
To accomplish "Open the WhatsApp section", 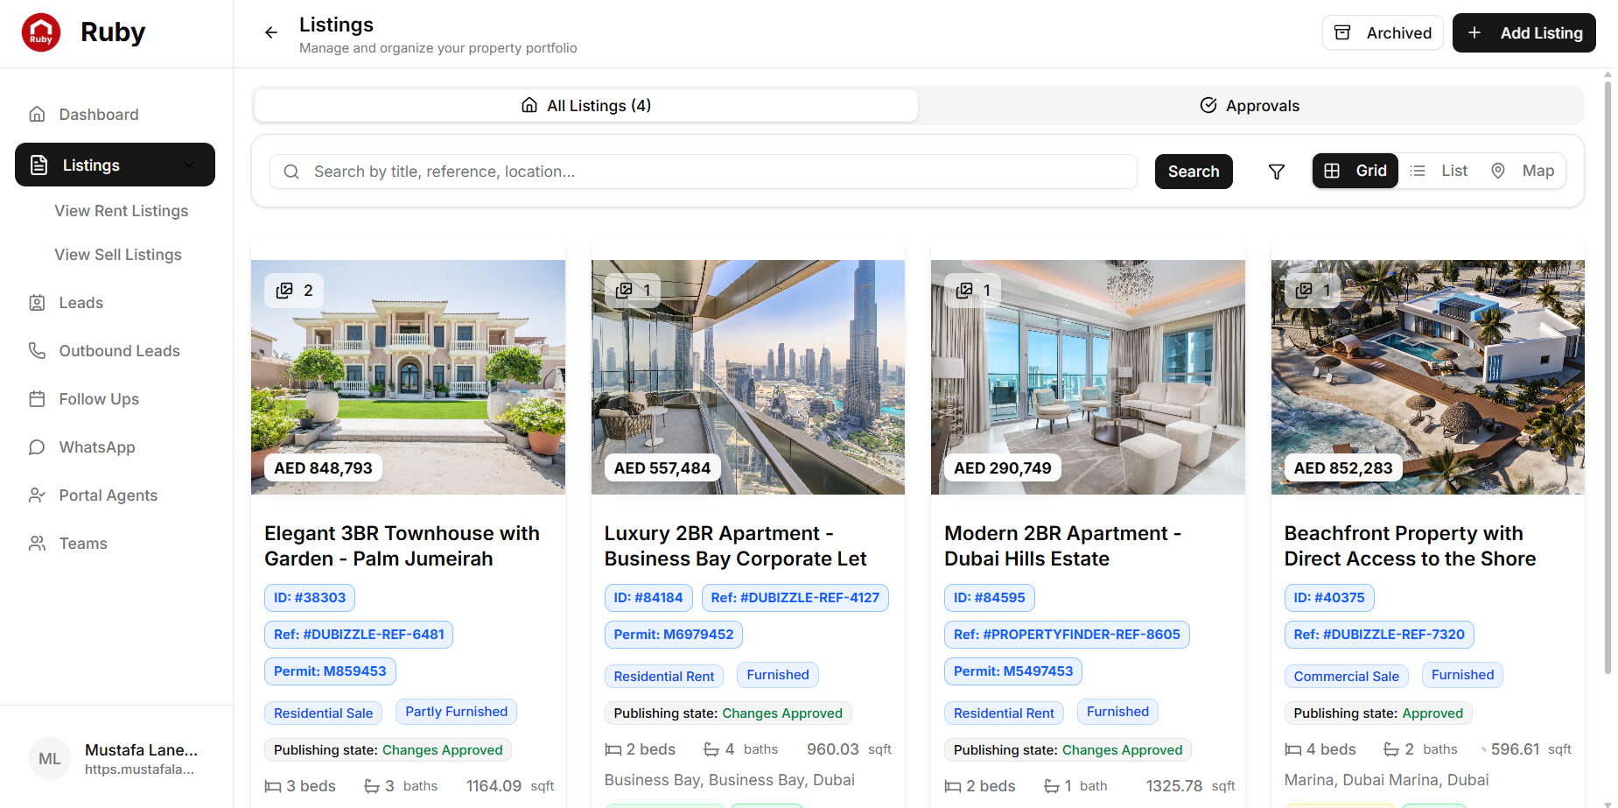I will (96, 446).
